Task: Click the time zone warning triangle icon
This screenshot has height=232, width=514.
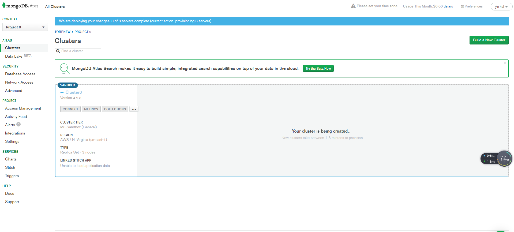Action: 353,6
